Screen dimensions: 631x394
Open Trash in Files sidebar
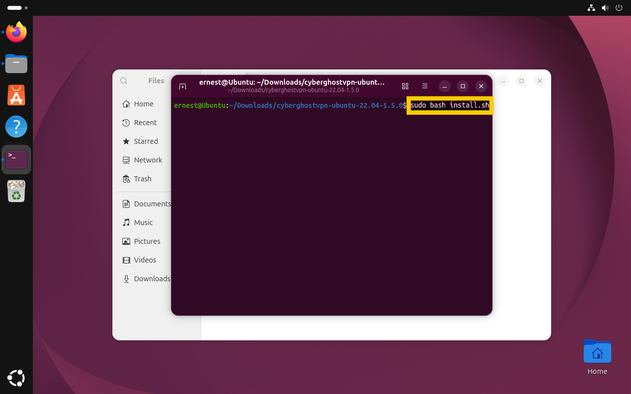(x=142, y=179)
